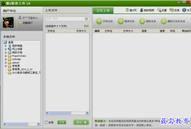
Task: Open 酷6网 home icon
Action: [127, 10]
